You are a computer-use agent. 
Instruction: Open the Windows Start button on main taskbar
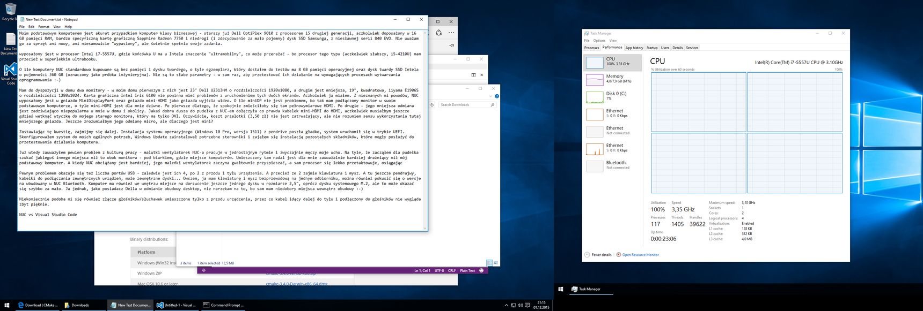click(7, 305)
